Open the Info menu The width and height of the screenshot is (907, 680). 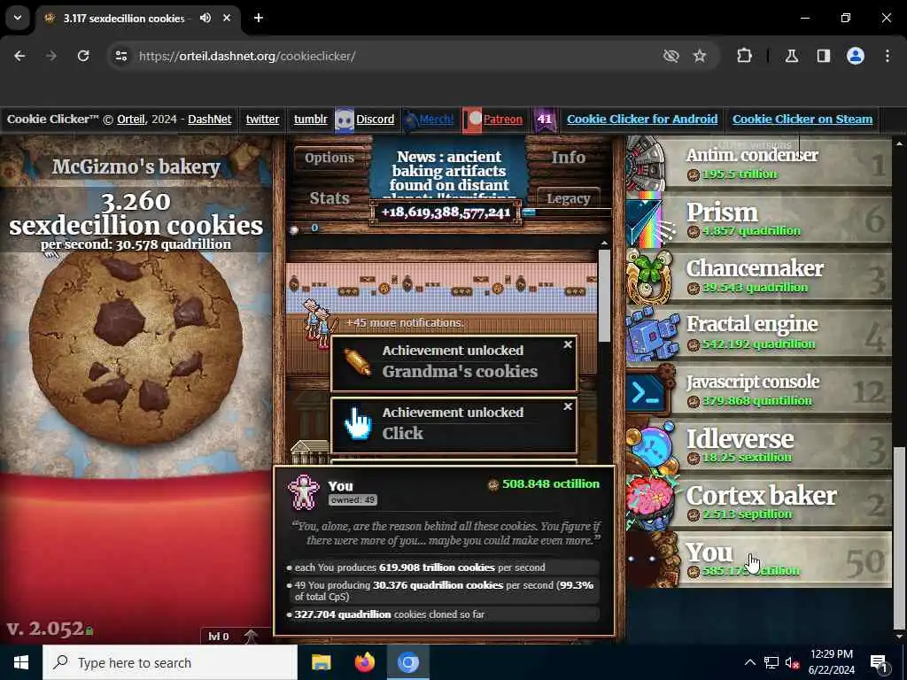tap(568, 158)
